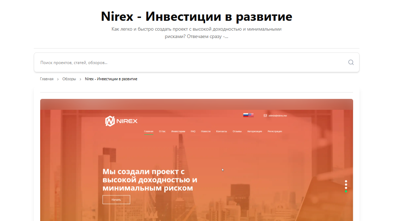Click the Nirex logo in the header
Image resolution: width=406 pixels, height=221 pixels.
pyautogui.click(x=121, y=121)
